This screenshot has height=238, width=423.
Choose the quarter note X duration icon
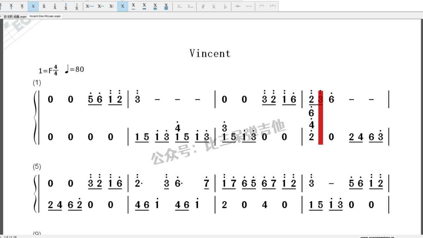(123, 6)
